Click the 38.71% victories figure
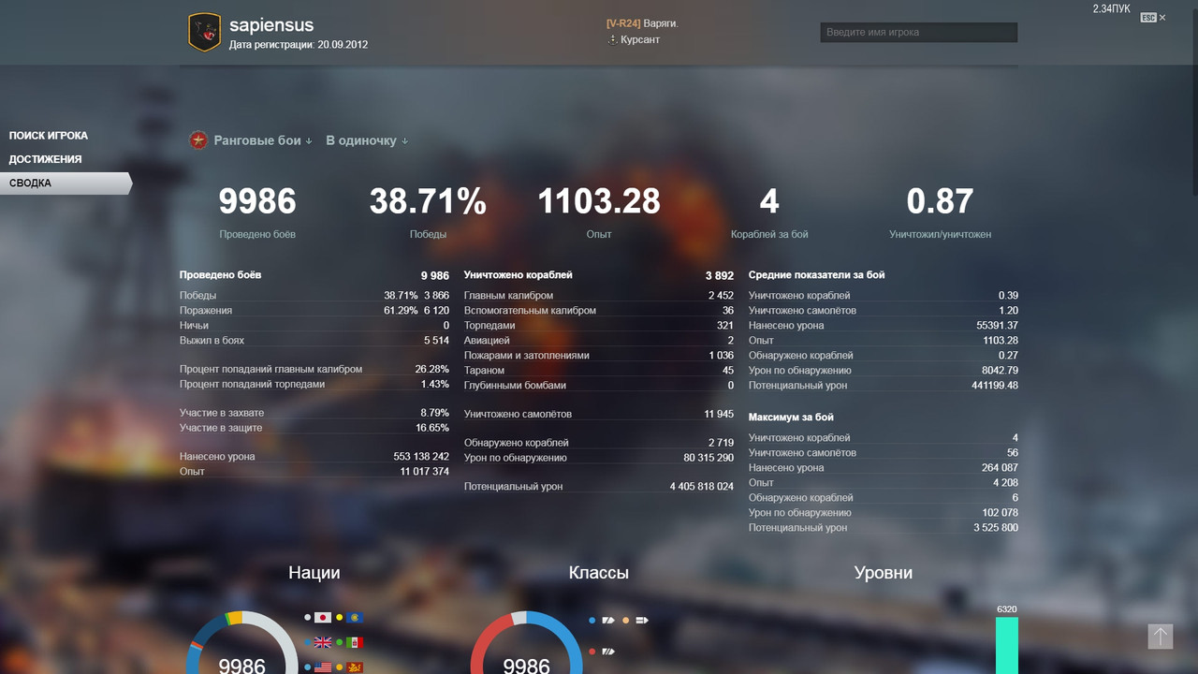This screenshot has height=674, width=1198. coord(428,201)
